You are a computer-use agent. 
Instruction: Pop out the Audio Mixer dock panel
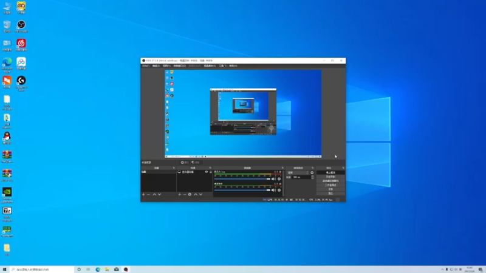coord(282,168)
